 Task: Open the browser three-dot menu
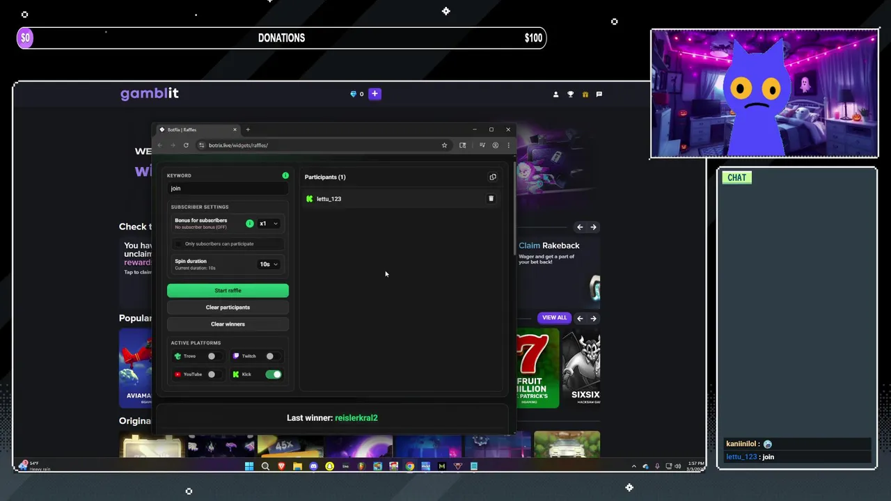coord(508,145)
